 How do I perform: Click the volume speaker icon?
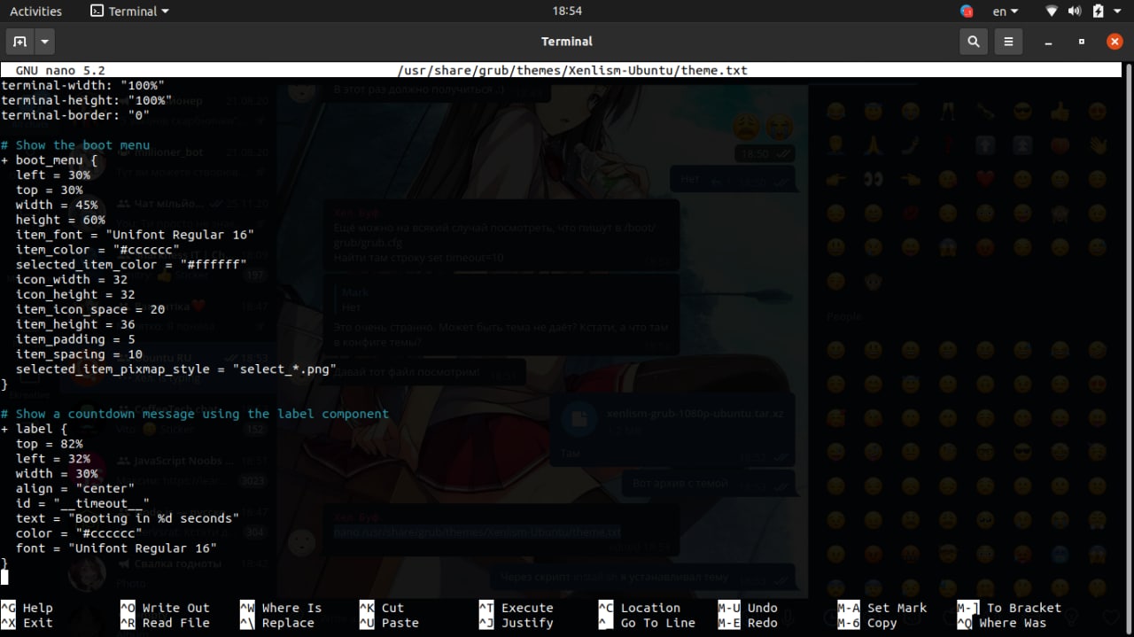(x=1075, y=12)
